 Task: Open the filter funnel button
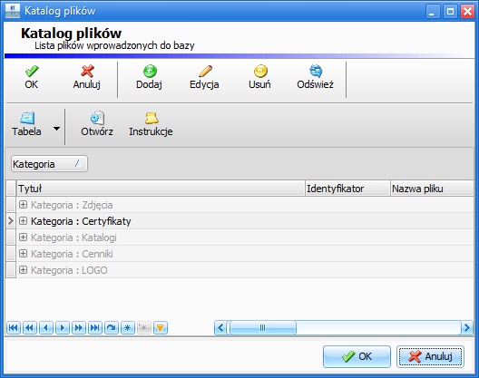161,328
